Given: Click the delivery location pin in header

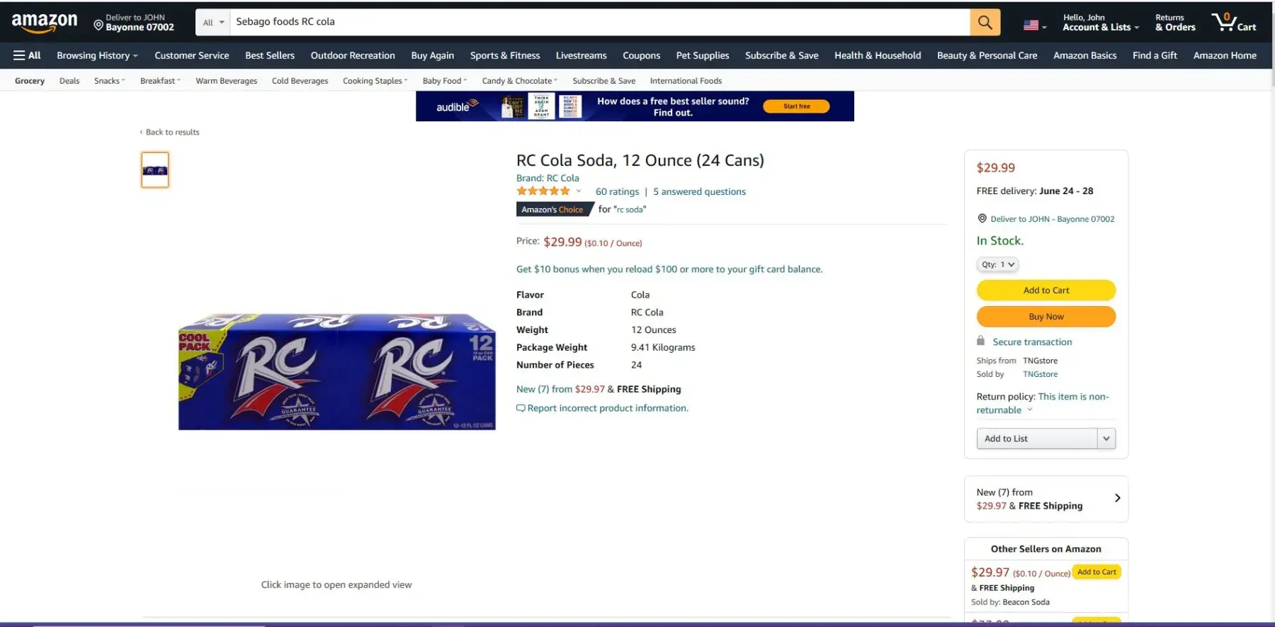Looking at the screenshot, I should coord(98,25).
